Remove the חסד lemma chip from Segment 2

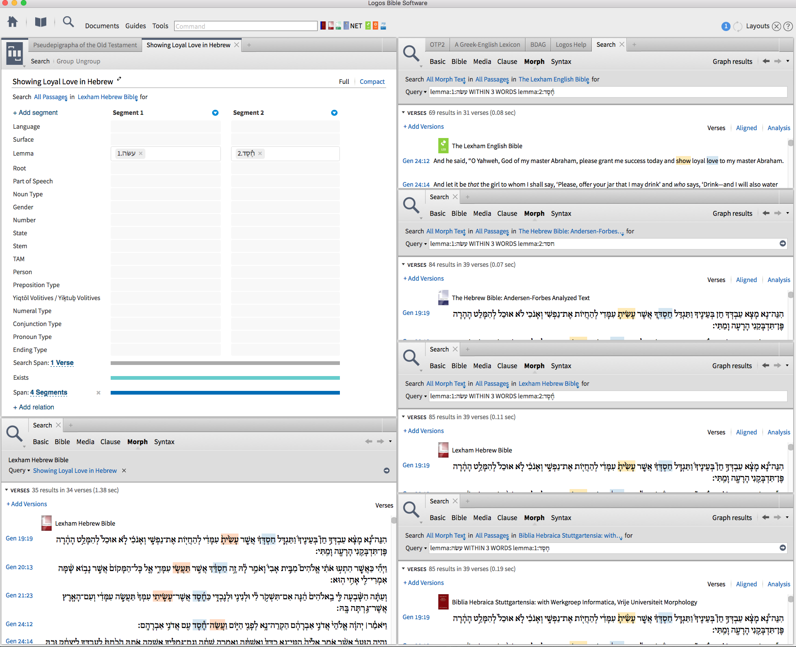pyautogui.click(x=260, y=153)
